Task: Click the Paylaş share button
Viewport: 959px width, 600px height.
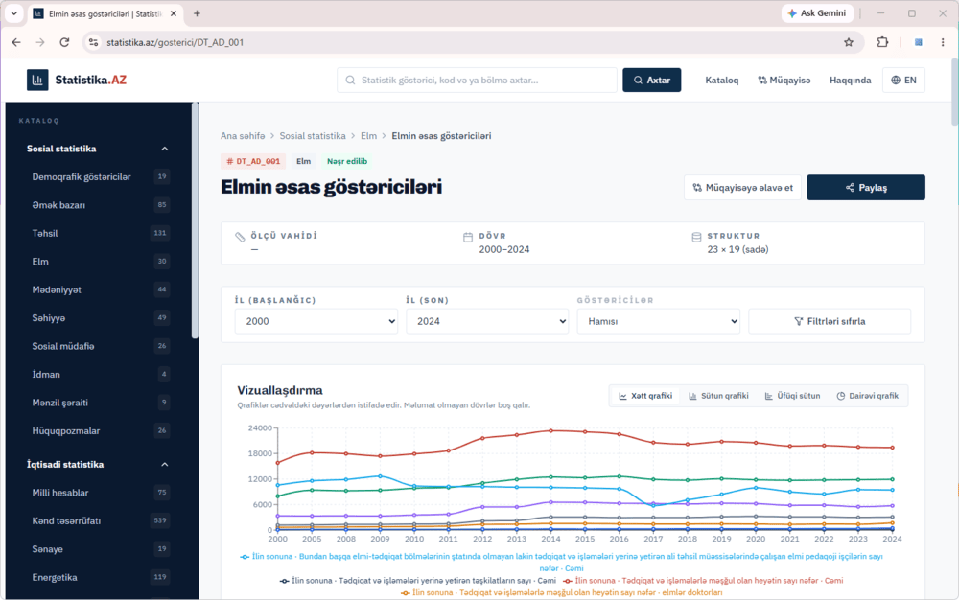Action: (865, 188)
